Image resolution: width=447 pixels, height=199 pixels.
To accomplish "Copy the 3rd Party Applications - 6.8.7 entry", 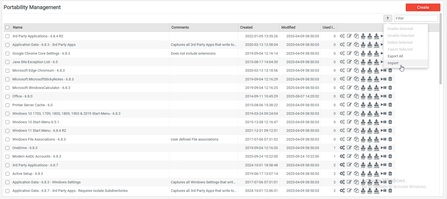I will 356,165.
